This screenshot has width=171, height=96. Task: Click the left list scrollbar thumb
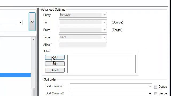pos(33,92)
